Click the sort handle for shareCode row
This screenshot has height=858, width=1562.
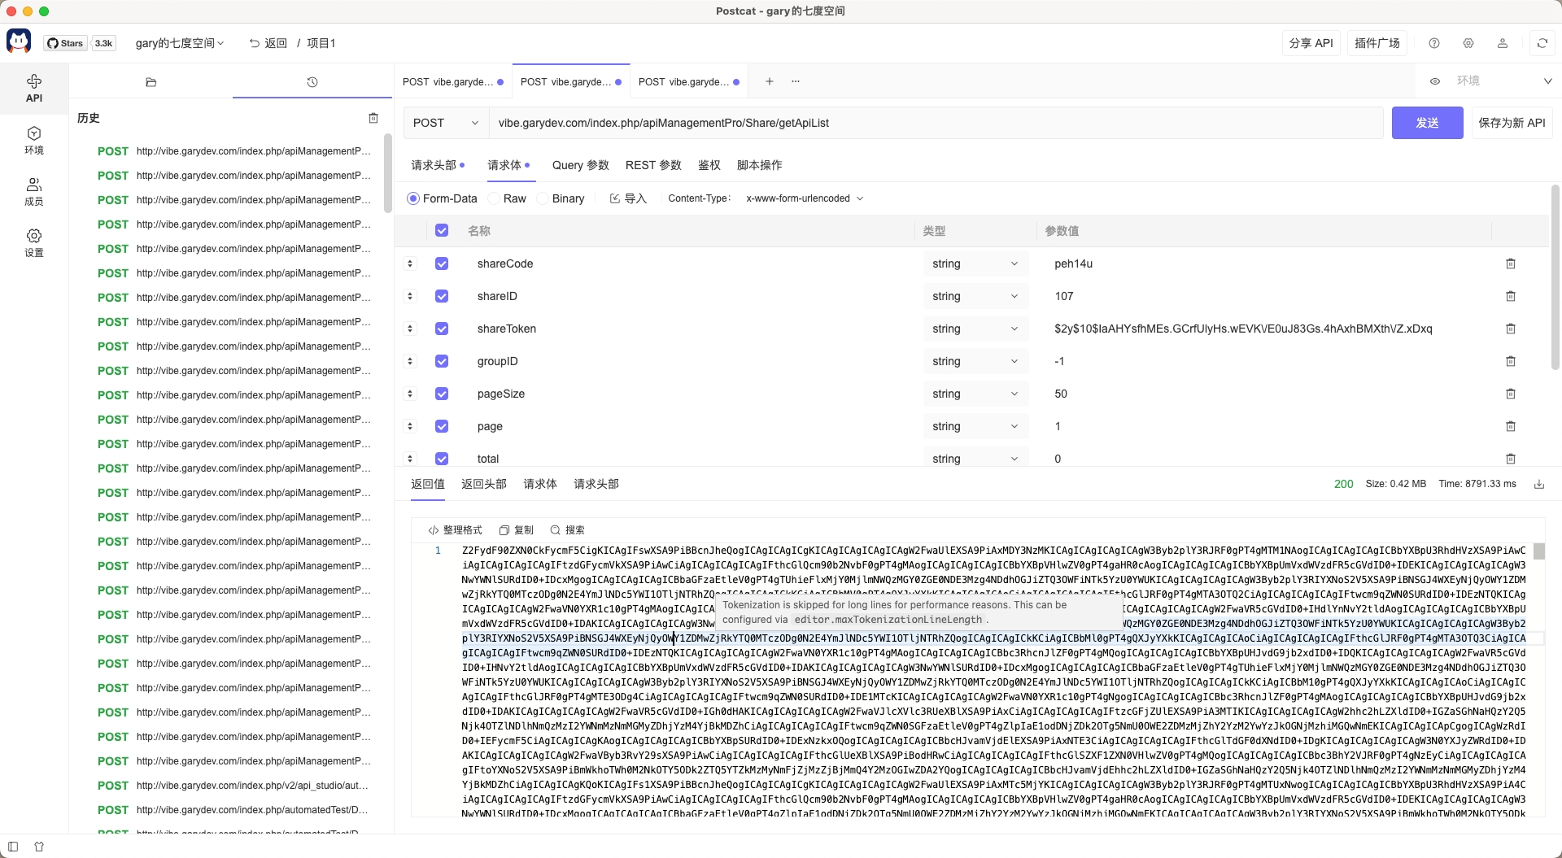click(x=410, y=263)
